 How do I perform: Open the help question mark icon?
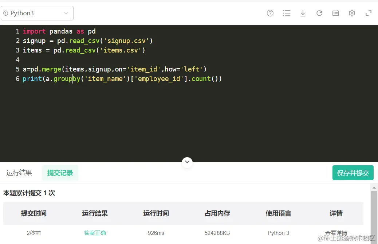coord(270,13)
